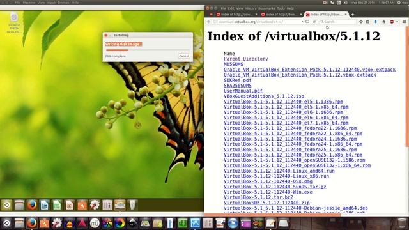Screen dimensions: 409x230
Task: Open a new Firefox tab
Action: tap(353, 15)
